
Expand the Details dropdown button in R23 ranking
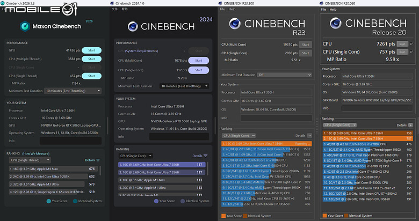pos(309,136)
